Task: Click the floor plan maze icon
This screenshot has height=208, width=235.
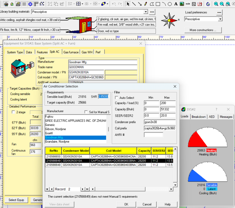Action: pyautogui.click(x=194, y=4)
